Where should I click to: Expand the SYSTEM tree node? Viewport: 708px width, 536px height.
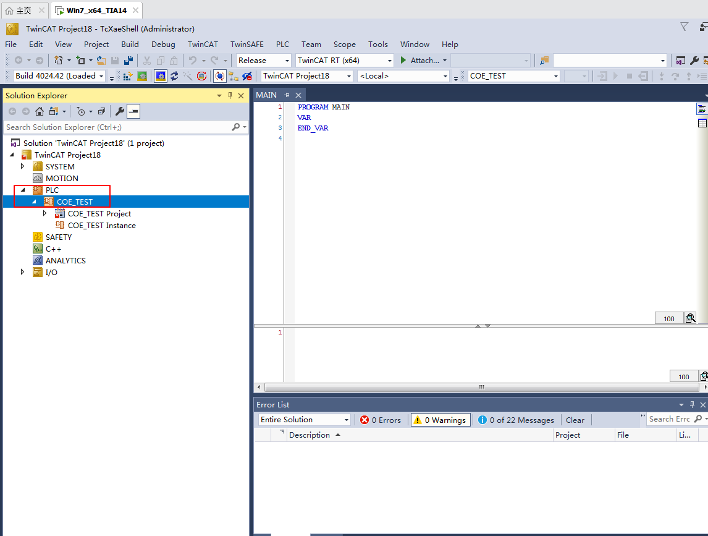pyautogui.click(x=23, y=166)
